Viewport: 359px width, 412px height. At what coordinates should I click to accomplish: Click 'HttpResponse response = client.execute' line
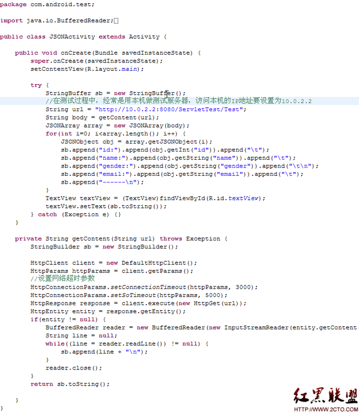coord(138,304)
